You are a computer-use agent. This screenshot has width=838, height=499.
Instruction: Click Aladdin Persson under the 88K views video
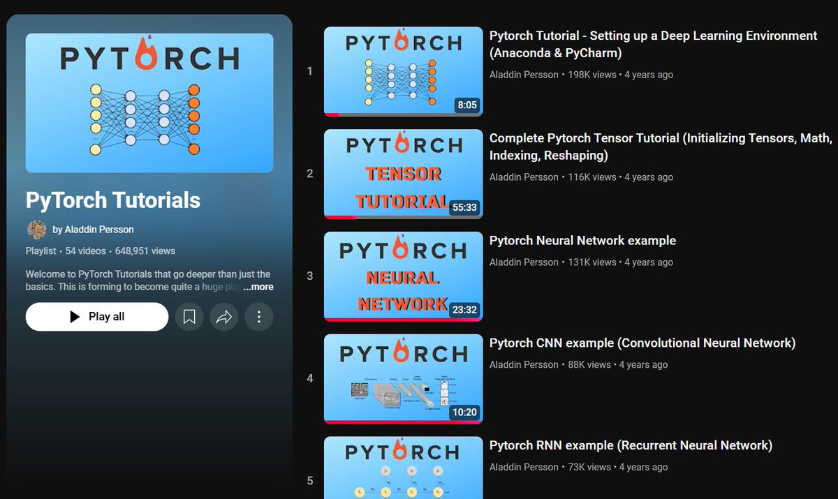pyautogui.click(x=524, y=365)
